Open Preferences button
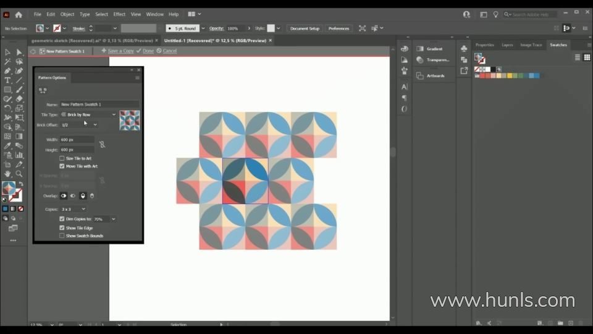Viewport: 593px width, 334px height. (339, 28)
